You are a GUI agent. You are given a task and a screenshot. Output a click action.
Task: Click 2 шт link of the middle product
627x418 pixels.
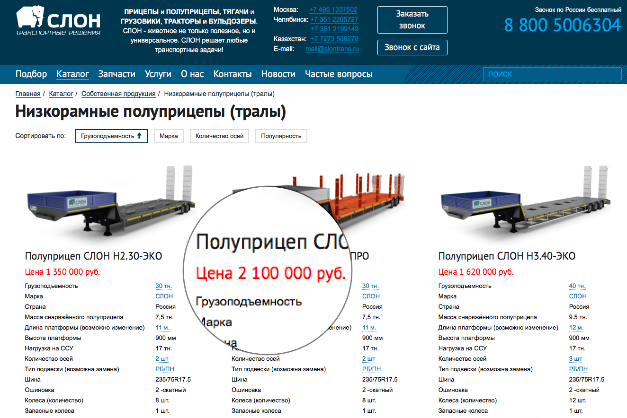pos(369,359)
